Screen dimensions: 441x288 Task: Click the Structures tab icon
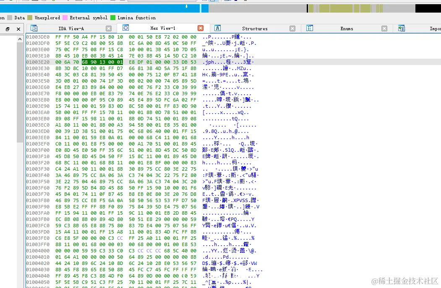[x=217, y=28]
